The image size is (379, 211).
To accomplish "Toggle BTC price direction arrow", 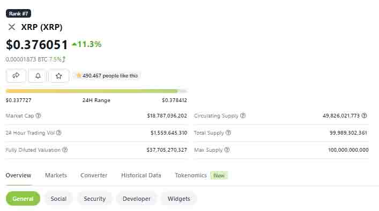I will pos(64,59).
